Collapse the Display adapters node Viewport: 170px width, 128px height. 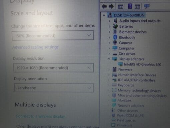pyautogui.click(x=109, y=59)
